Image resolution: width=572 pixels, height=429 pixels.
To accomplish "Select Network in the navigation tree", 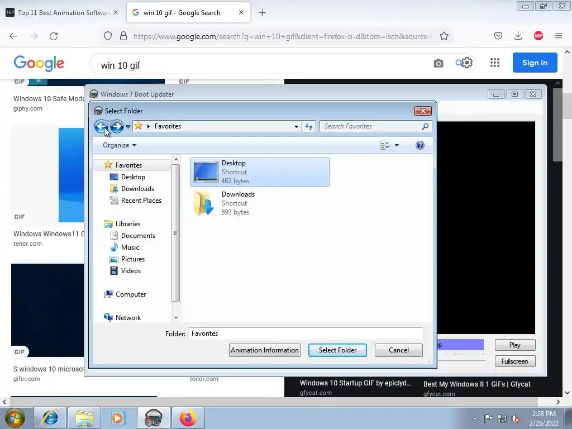I will click(128, 318).
